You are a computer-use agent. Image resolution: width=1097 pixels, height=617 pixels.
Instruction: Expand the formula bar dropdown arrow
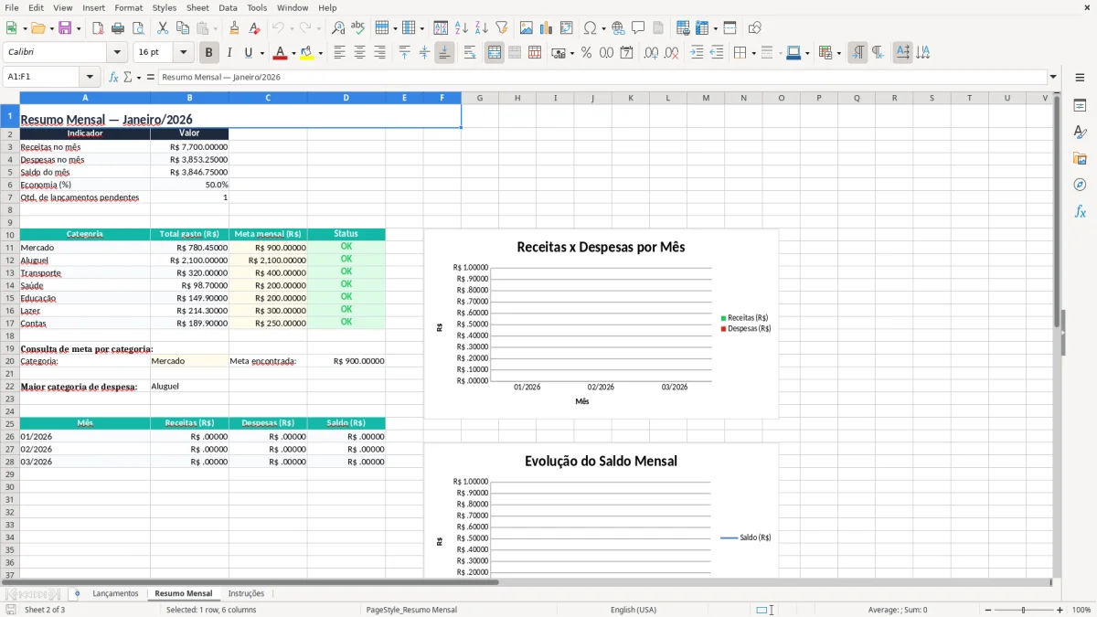[x=1053, y=78]
